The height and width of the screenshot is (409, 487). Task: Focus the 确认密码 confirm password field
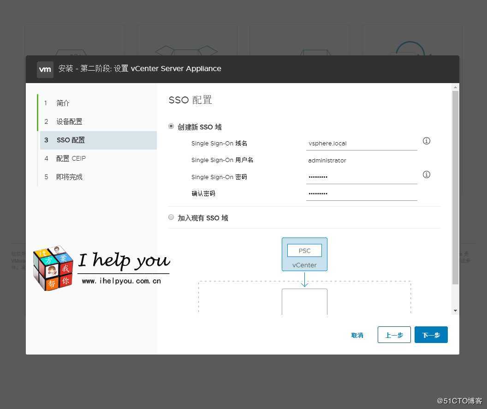point(362,193)
